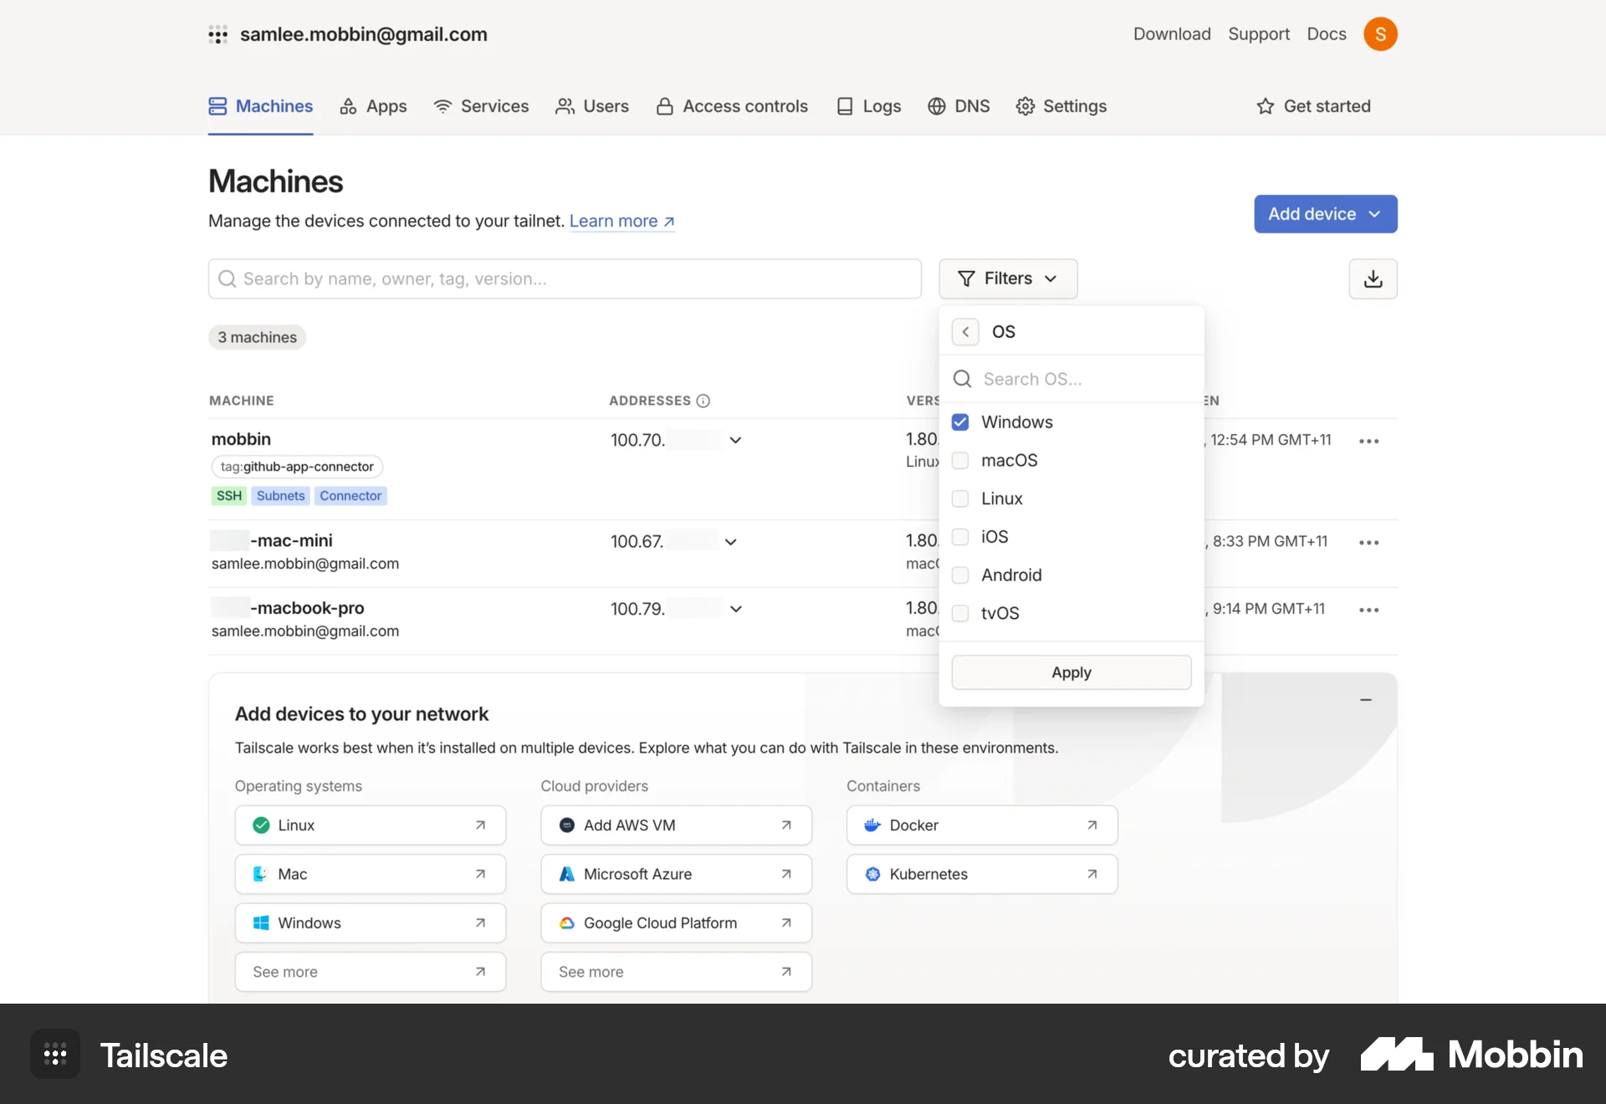Click the Users people icon

pos(565,106)
